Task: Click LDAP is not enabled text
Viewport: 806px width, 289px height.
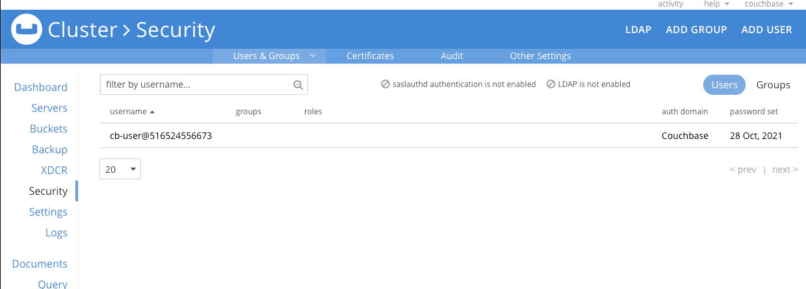Action: coord(594,84)
